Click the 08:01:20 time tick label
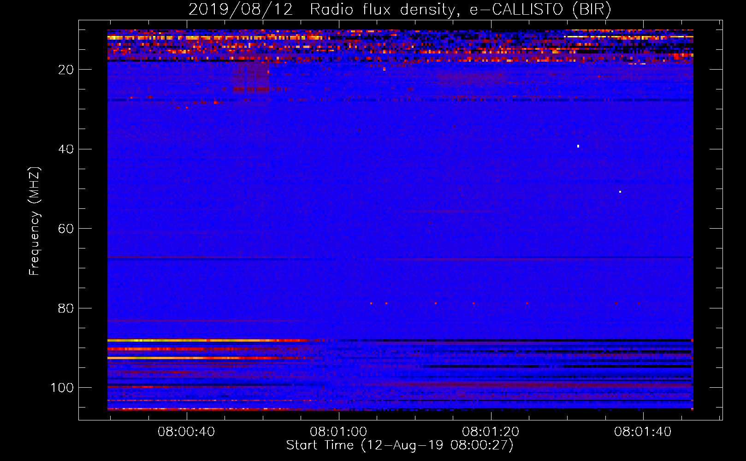The width and height of the screenshot is (746, 461). 491,432
